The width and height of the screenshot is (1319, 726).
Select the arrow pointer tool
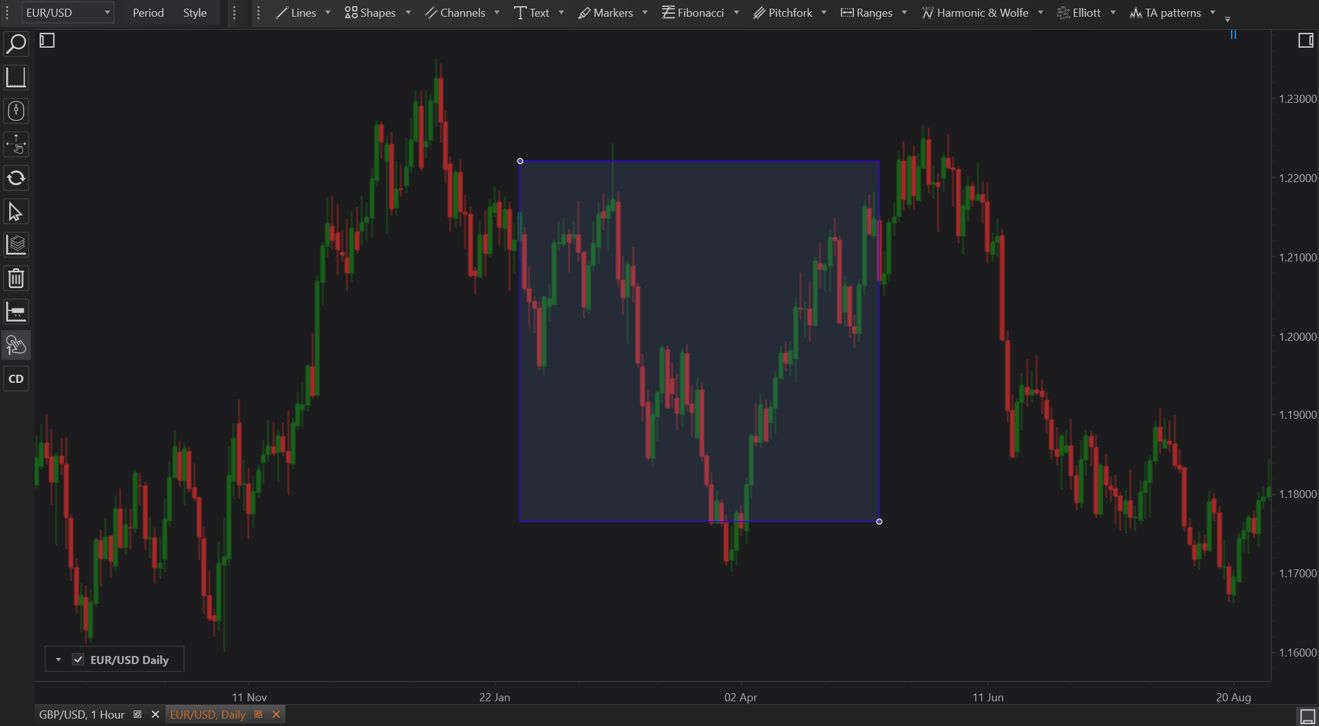click(x=16, y=212)
